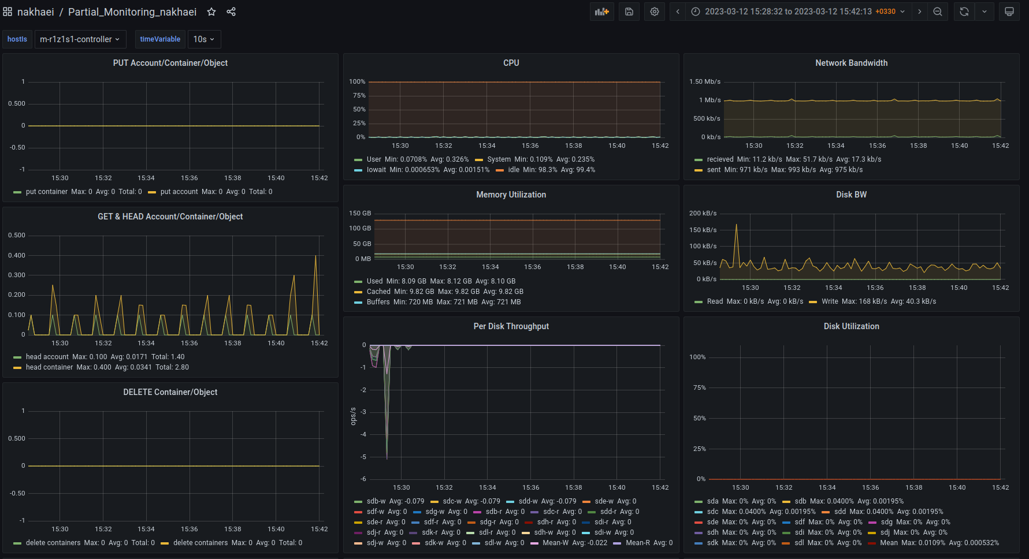Open the hostIs m-r1z1s1-controller dropdown
Viewport: 1029px width, 559px height.
pyautogui.click(x=80, y=39)
